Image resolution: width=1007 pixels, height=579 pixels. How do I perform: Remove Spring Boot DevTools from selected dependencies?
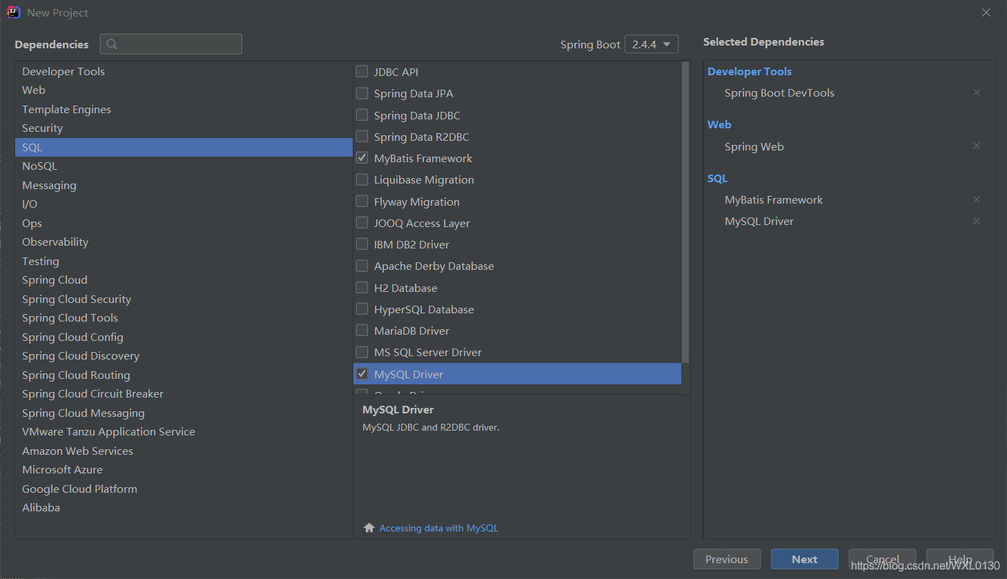(x=976, y=92)
